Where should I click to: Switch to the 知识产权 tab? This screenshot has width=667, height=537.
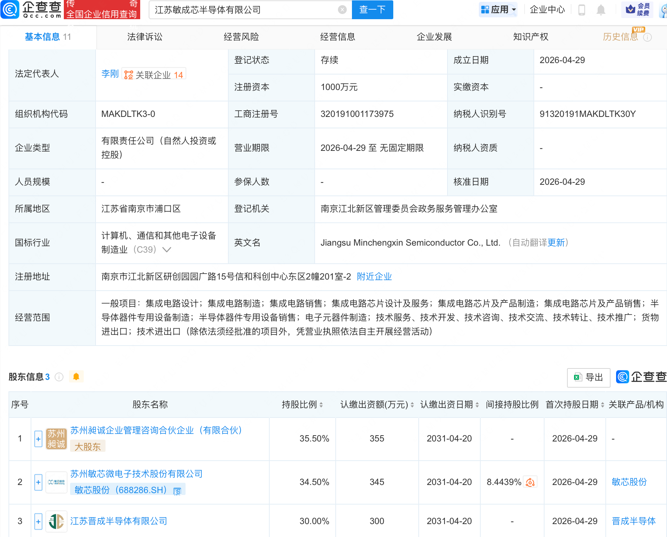click(531, 37)
